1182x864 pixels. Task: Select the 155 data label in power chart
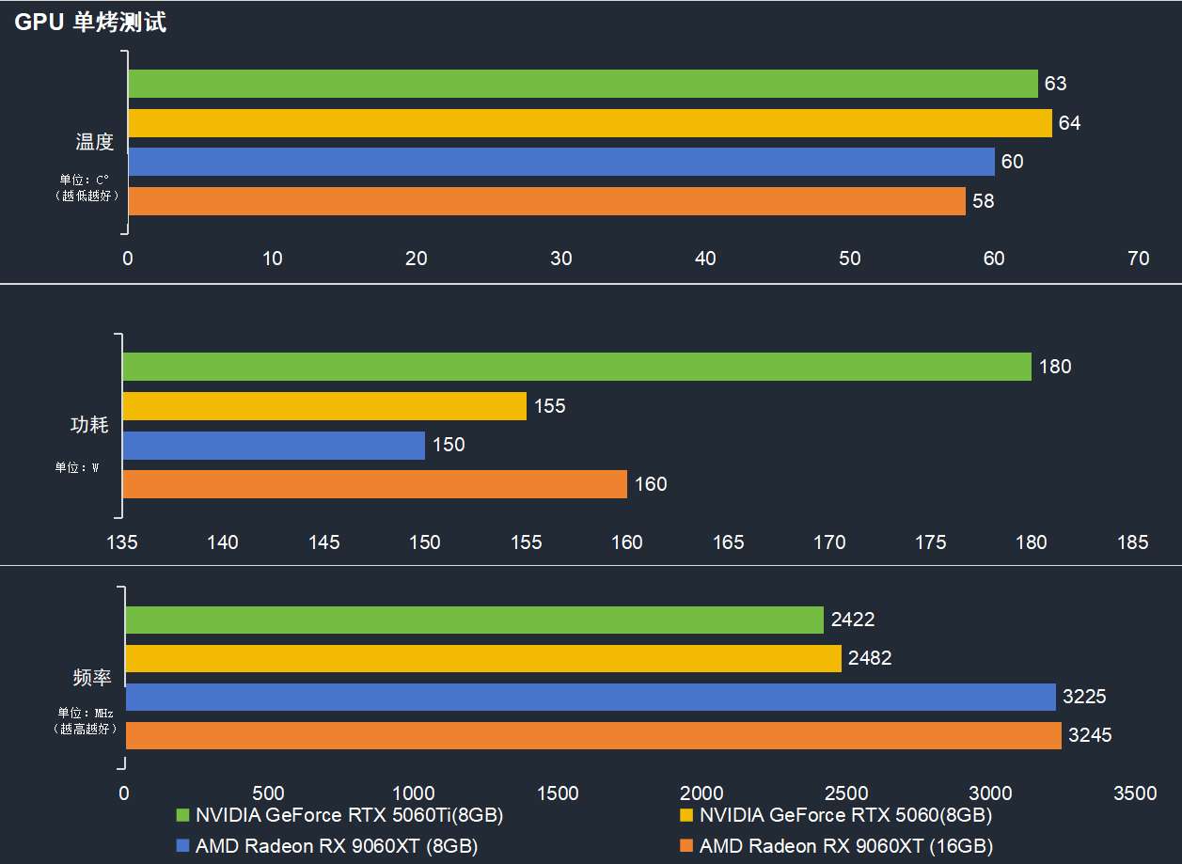coord(550,406)
